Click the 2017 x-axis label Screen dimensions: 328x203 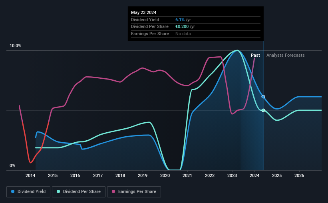[98, 175]
